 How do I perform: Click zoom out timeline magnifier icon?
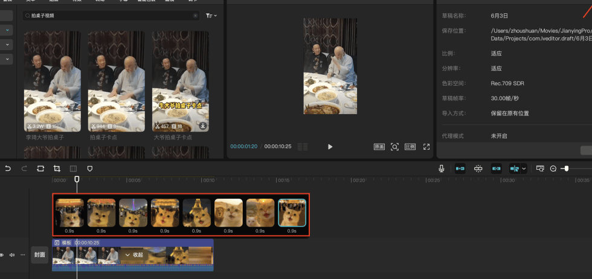553,168
